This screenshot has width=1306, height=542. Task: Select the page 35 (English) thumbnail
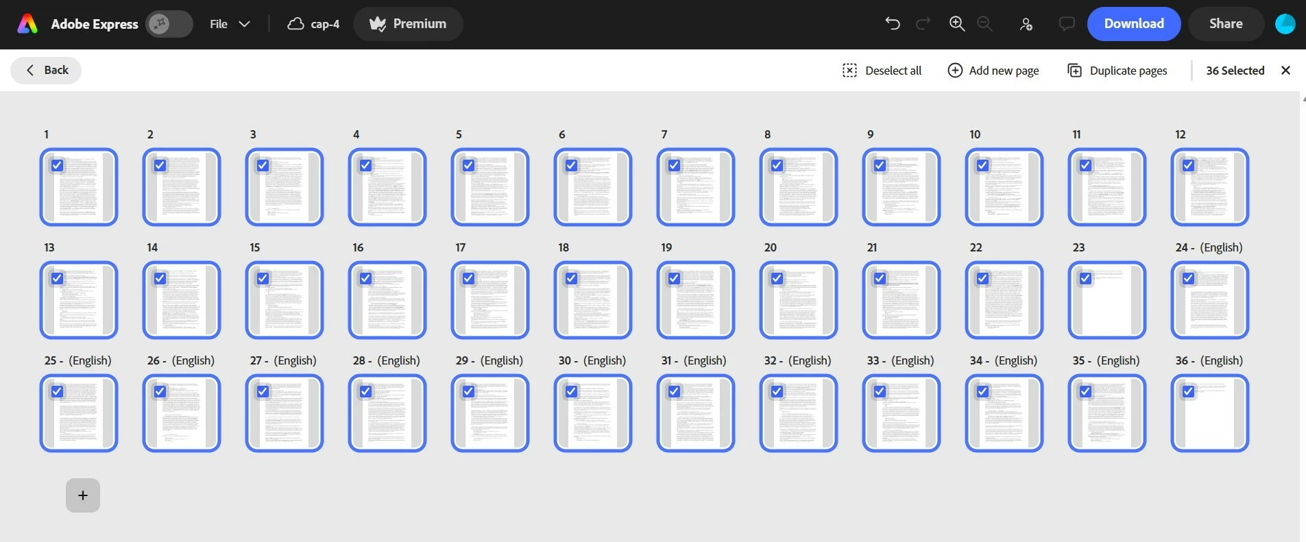pos(1107,413)
